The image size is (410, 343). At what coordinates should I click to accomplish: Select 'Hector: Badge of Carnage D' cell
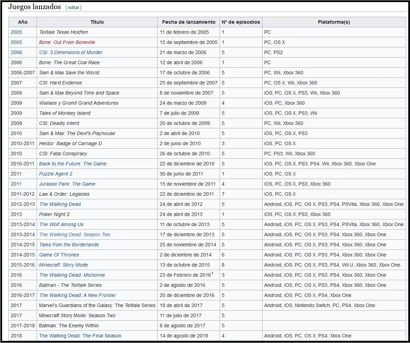97,144
